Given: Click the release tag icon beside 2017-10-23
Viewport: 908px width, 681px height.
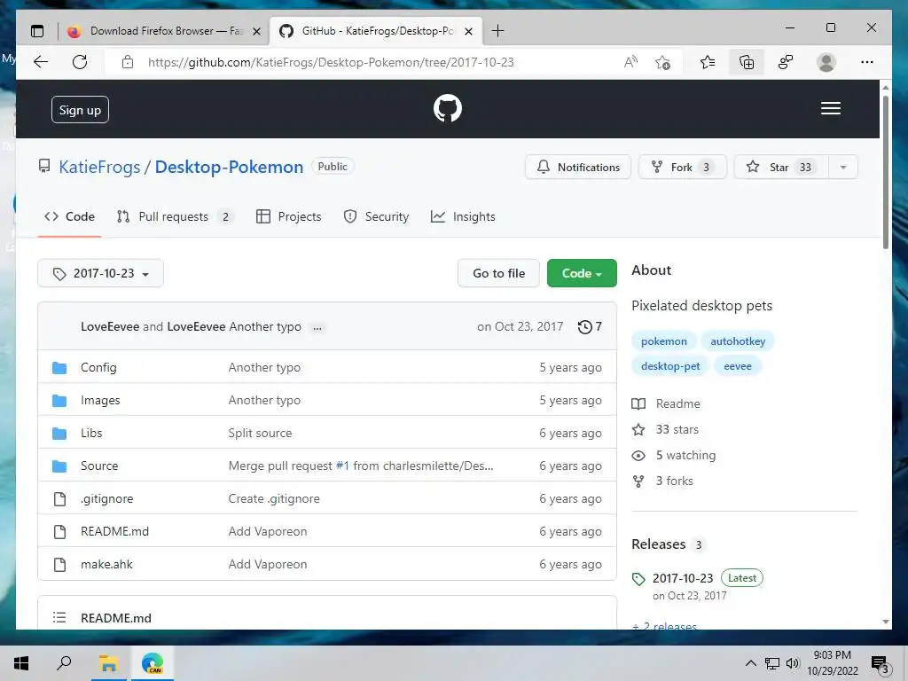Looking at the screenshot, I should (638, 578).
